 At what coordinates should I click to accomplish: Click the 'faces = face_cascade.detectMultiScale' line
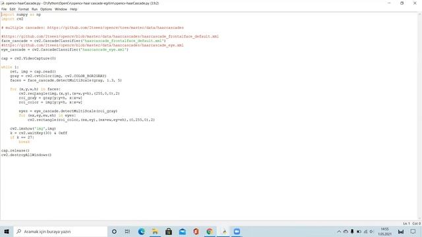pyautogui.click(x=66, y=80)
